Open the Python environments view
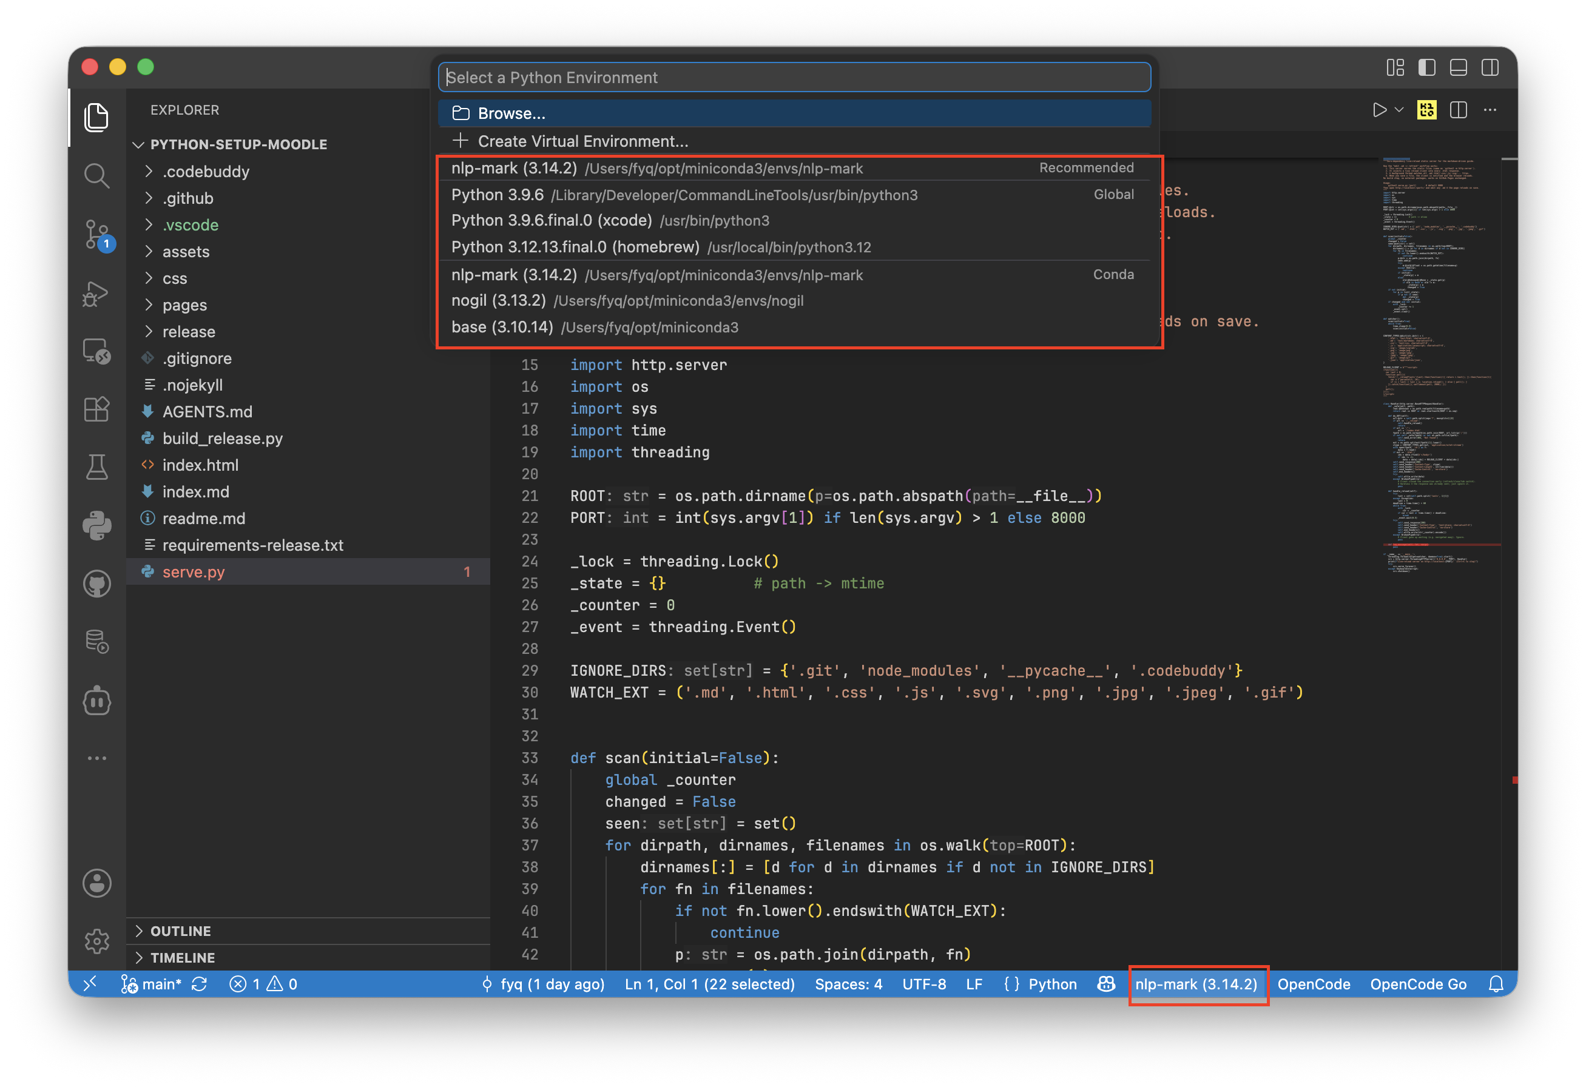This screenshot has width=1586, height=1087. (x=96, y=526)
